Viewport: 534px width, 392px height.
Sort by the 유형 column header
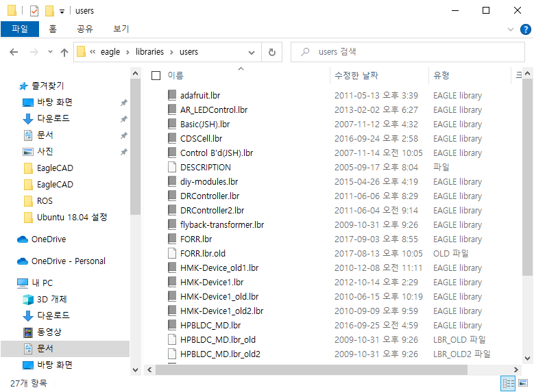click(441, 75)
